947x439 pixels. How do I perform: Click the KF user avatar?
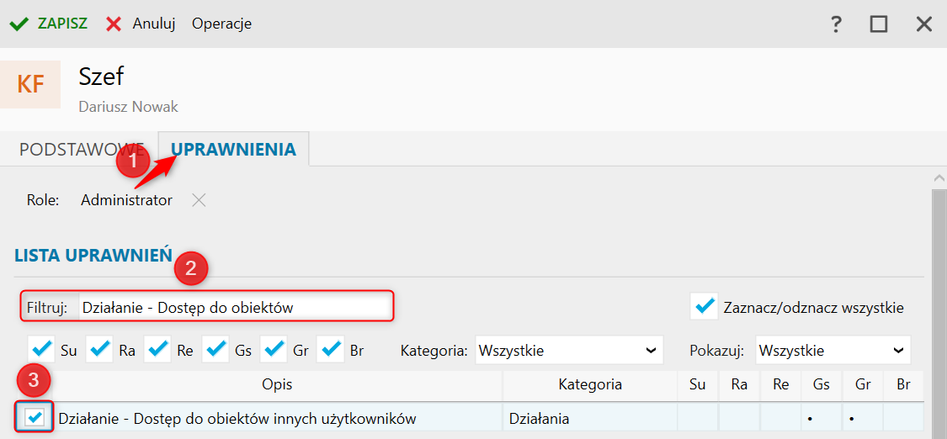pyautogui.click(x=30, y=84)
